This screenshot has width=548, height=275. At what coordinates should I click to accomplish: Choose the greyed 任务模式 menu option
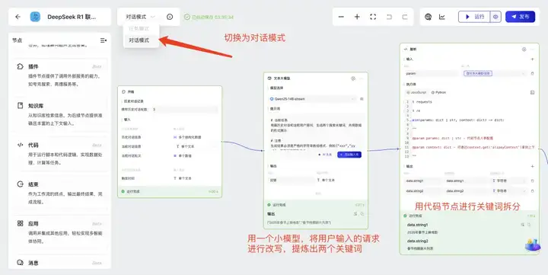point(139,28)
